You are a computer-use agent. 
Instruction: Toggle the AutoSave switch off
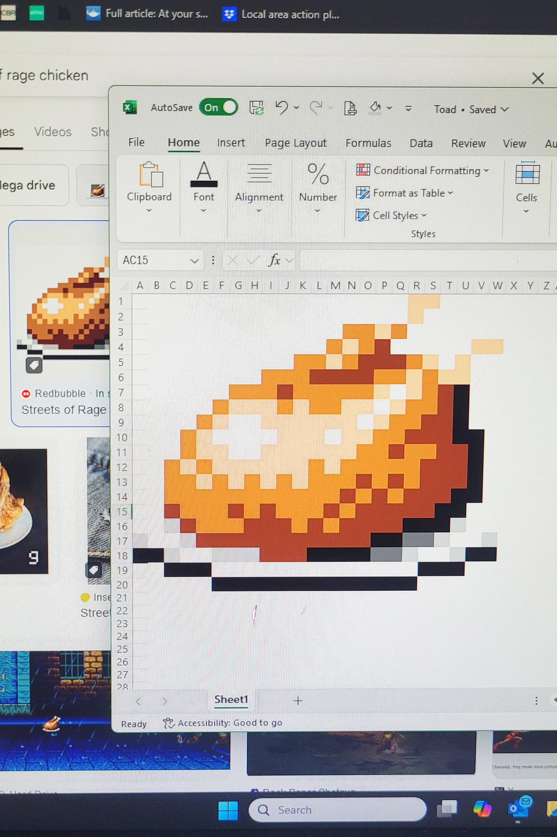pyautogui.click(x=218, y=107)
